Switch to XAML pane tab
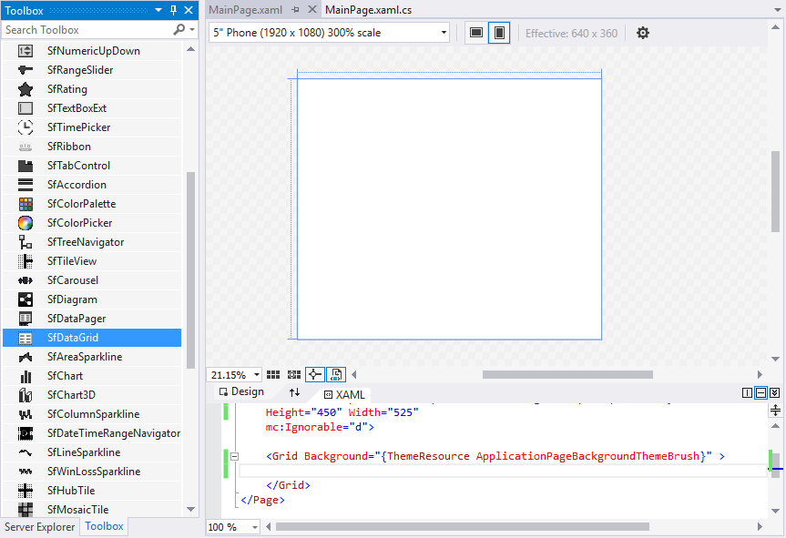 point(344,395)
